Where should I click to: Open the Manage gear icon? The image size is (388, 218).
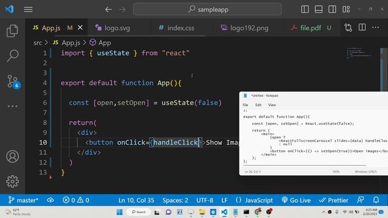point(12,182)
